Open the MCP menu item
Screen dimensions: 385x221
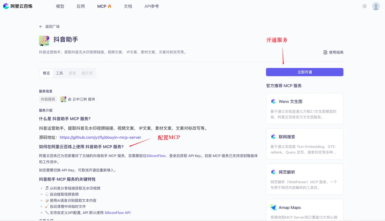(104, 6)
